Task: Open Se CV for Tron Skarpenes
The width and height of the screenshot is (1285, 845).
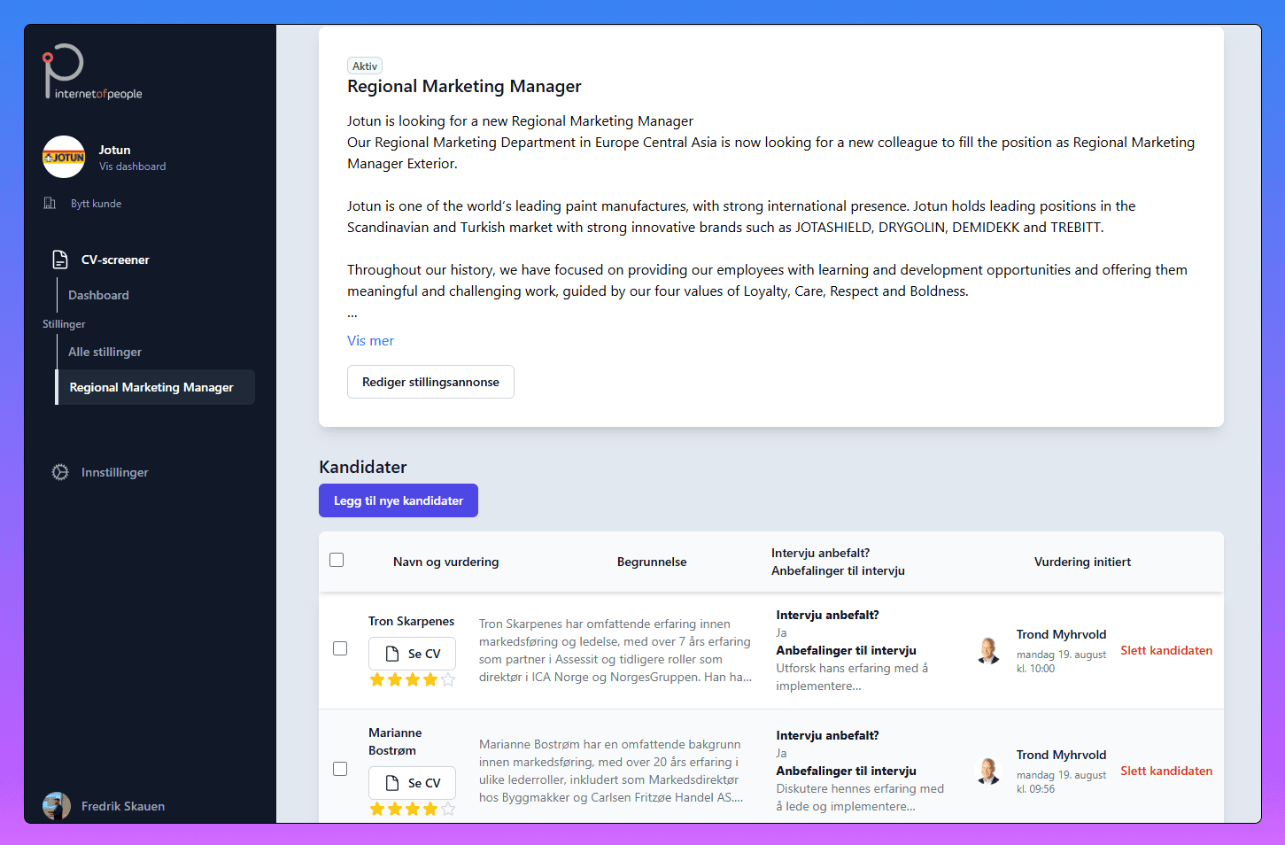Action: [412, 654]
